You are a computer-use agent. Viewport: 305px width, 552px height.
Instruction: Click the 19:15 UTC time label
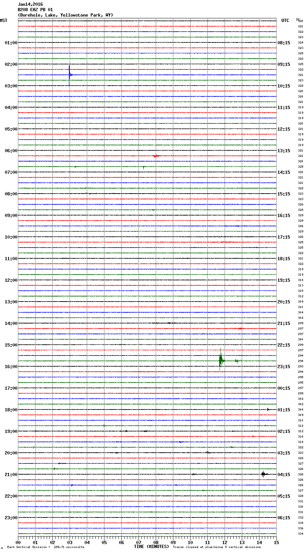[284, 280]
